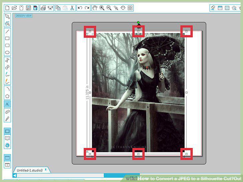The image size is (243, 182).
Task: Click the right-middle resize handle
Action: [187, 93]
